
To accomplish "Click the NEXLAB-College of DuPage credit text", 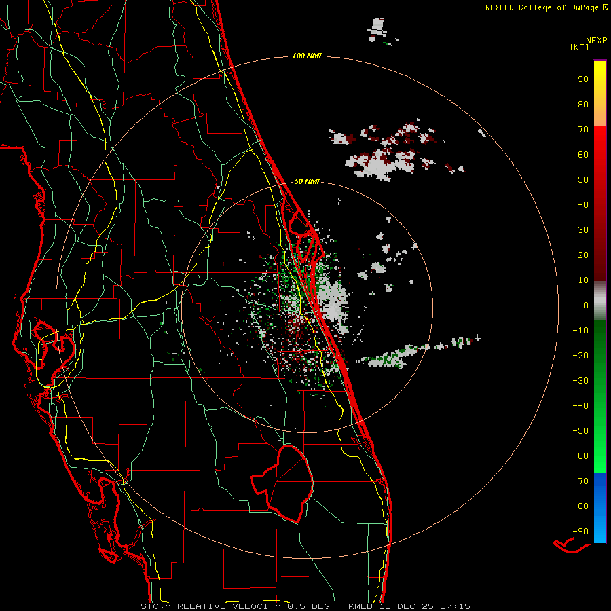I will (546, 7).
